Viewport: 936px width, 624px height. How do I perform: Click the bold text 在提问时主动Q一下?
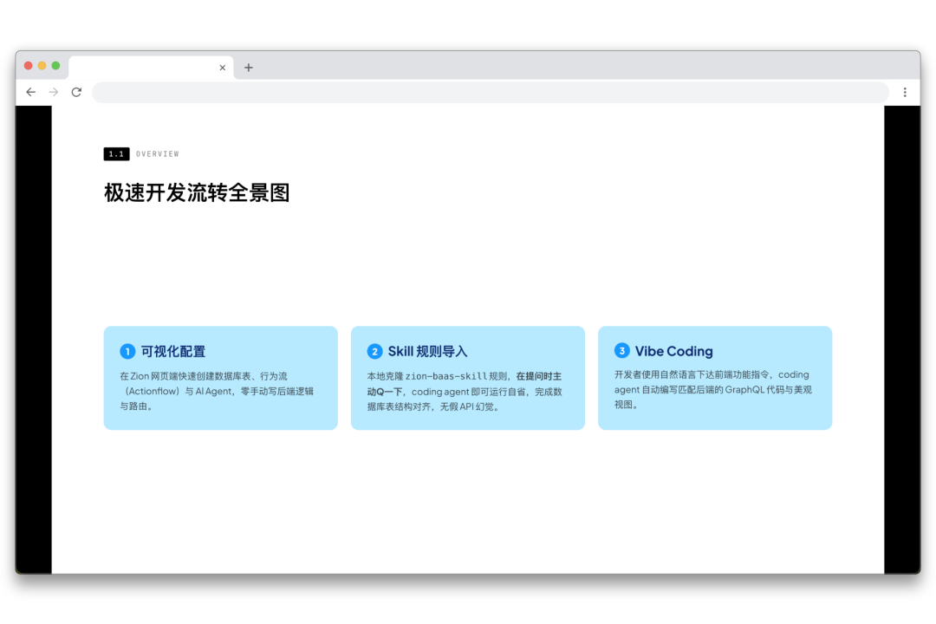[x=464, y=384]
